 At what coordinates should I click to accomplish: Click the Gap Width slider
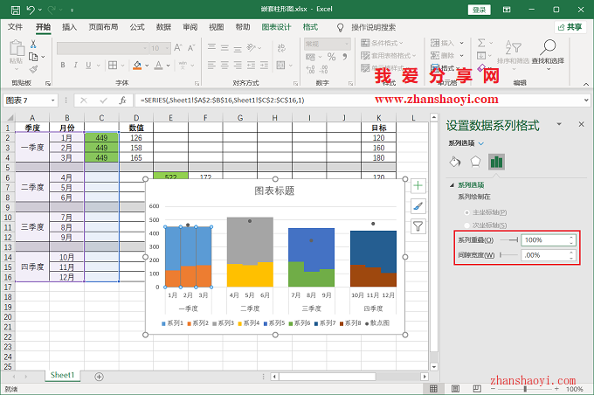coord(508,255)
